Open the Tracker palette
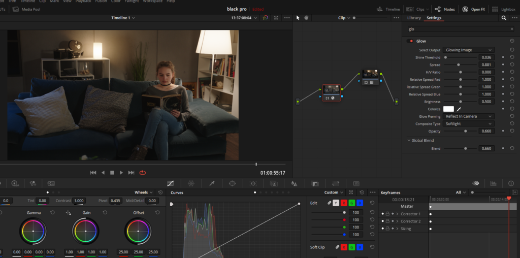The image size is (520, 258). (253, 183)
